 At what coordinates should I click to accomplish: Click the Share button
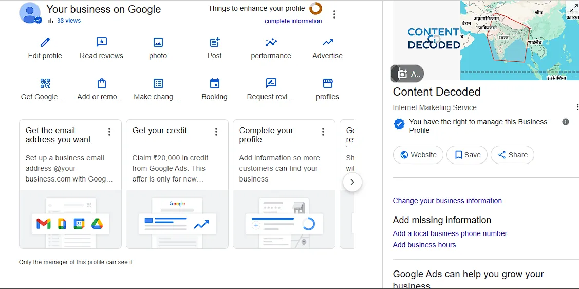point(513,155)
